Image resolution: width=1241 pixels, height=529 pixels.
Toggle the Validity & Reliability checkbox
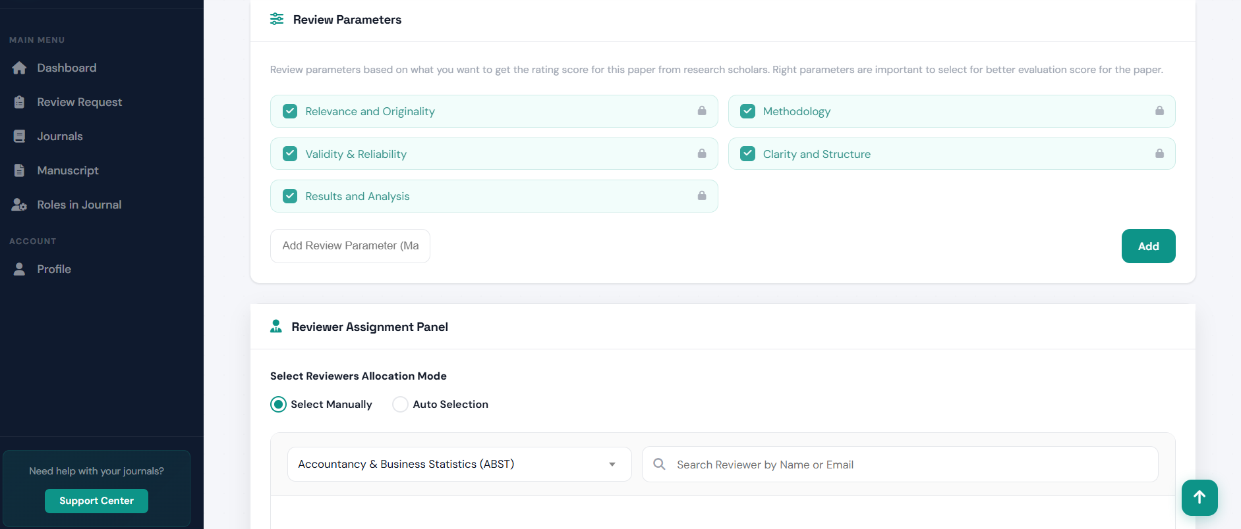pos(290,153)
